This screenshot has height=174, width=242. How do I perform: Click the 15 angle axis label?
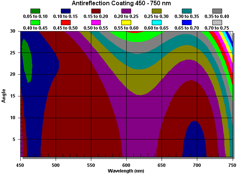(13, 96)
